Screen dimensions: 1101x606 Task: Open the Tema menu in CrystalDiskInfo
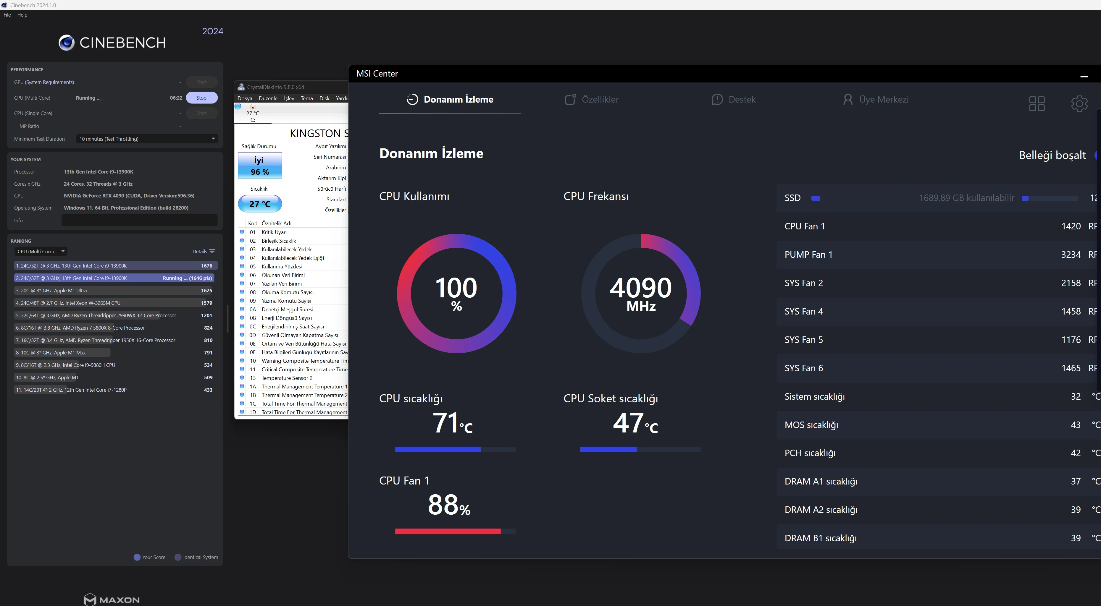coord(307,98)
